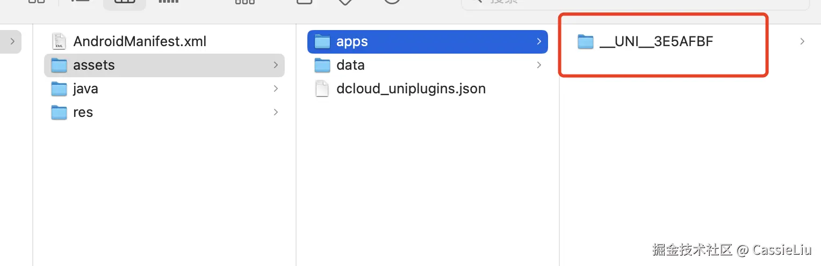The image size is (821, 266).
Task: Select the AndroidManifest.xml file name
Action: pyautogui.click(x=140, y=41)
